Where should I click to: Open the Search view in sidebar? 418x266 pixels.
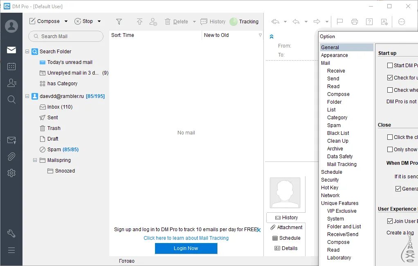tap(11, 99)
